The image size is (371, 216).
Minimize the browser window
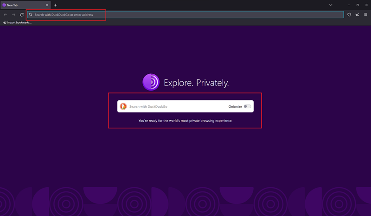click(349, 5)
